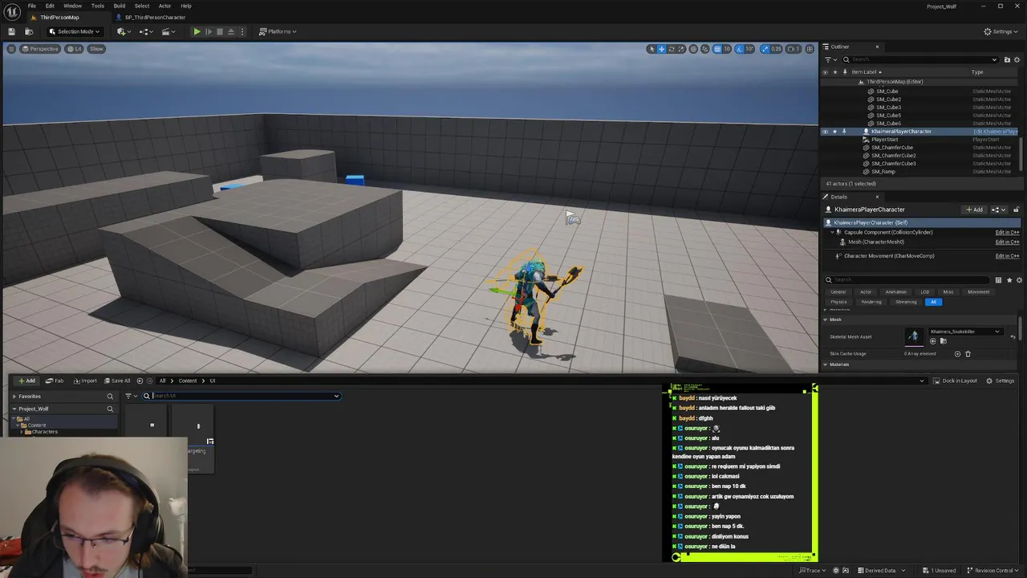1027x578 pixels.
Task: Select SM_Cube3 in Outliner
Action: point(888,108)
